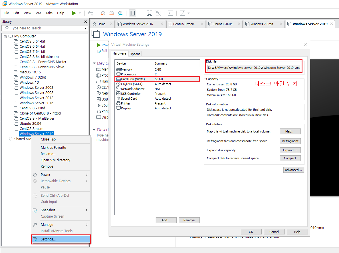This screenshot has height=253, width=339.
Task: Select the Printer device row
Action: 157,103
